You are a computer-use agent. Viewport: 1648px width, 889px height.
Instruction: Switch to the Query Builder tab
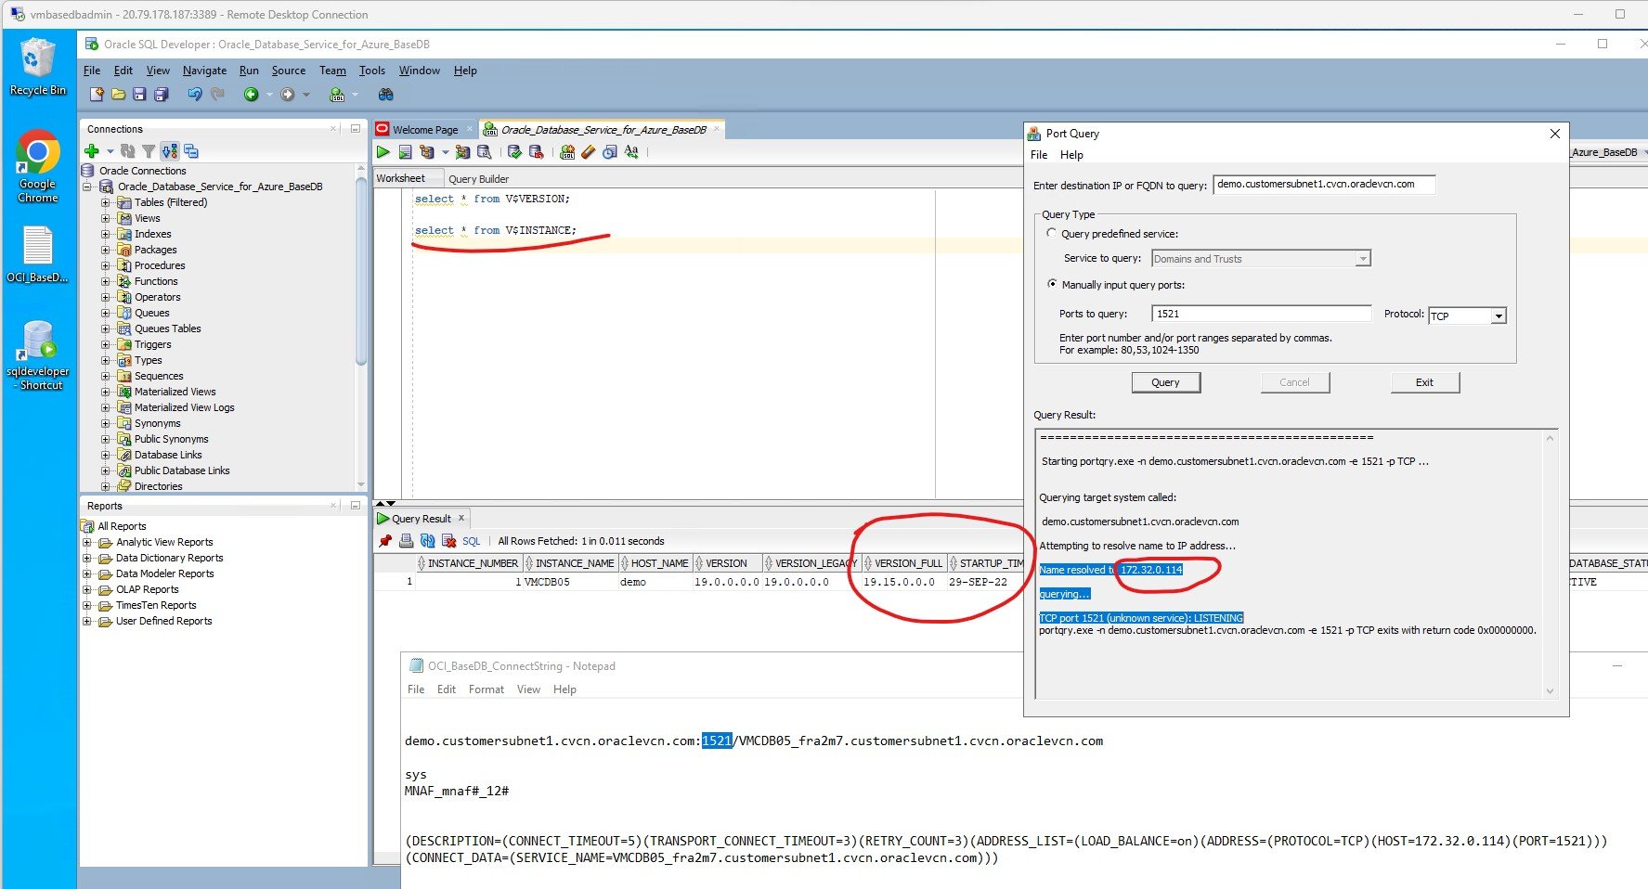click(x=478, y=178)
